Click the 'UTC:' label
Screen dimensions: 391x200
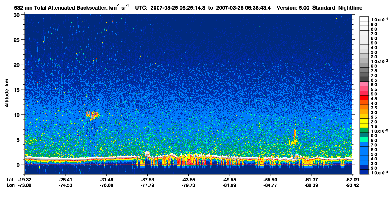[141, 8]
